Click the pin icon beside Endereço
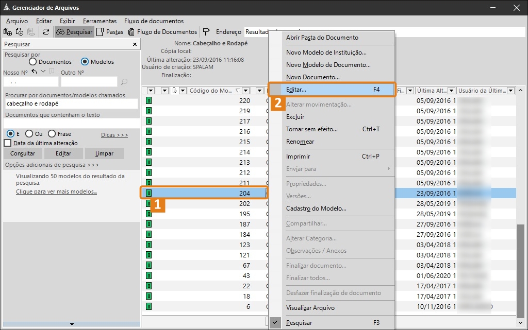Viewport: 528px width, 330px height. tap(206, 32)
